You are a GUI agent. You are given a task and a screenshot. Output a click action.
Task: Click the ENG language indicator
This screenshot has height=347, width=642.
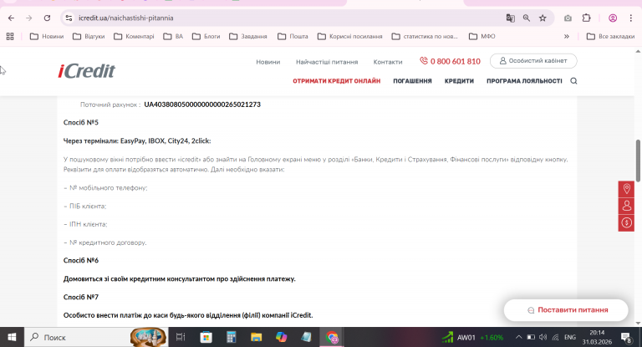(x=570, y=337)
